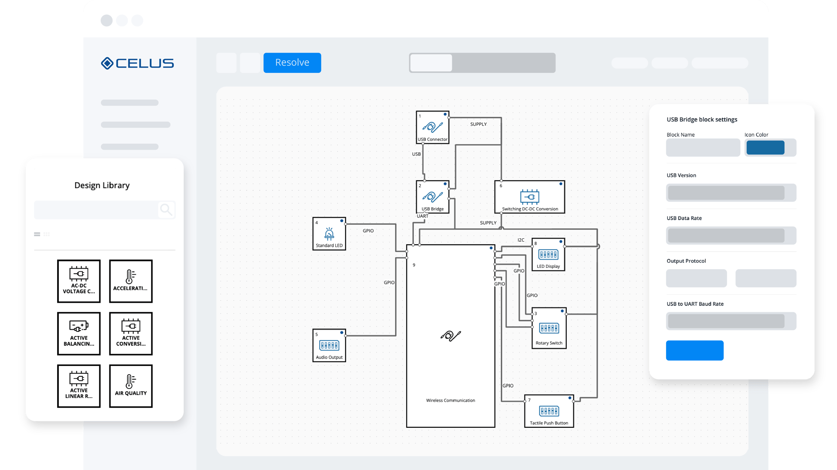Choose the second Output Protocol option
Image resolution: width=837 pixels, height=470 pixels.
[x=766, y=278]
